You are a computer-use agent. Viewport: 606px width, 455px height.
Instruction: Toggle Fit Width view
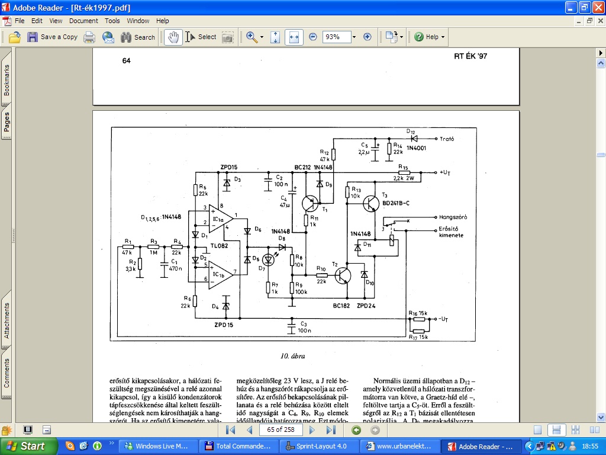point(294,37)
